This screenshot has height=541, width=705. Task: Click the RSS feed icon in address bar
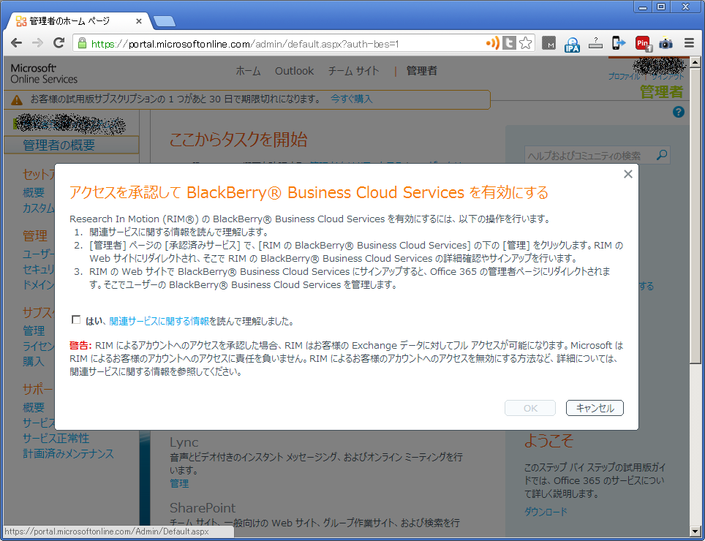(493, 43)
